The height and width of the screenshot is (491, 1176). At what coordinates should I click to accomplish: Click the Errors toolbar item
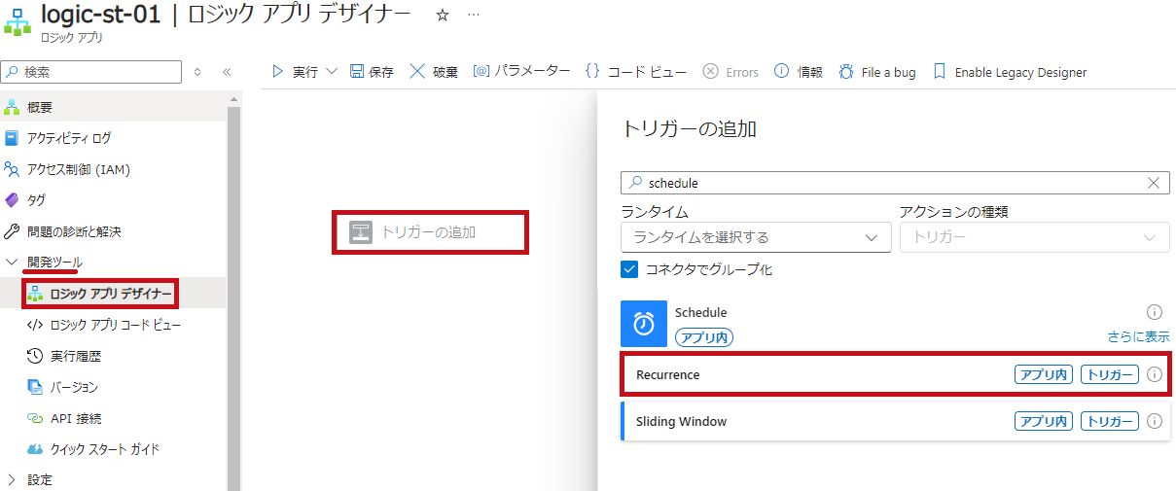pos(731,72)
